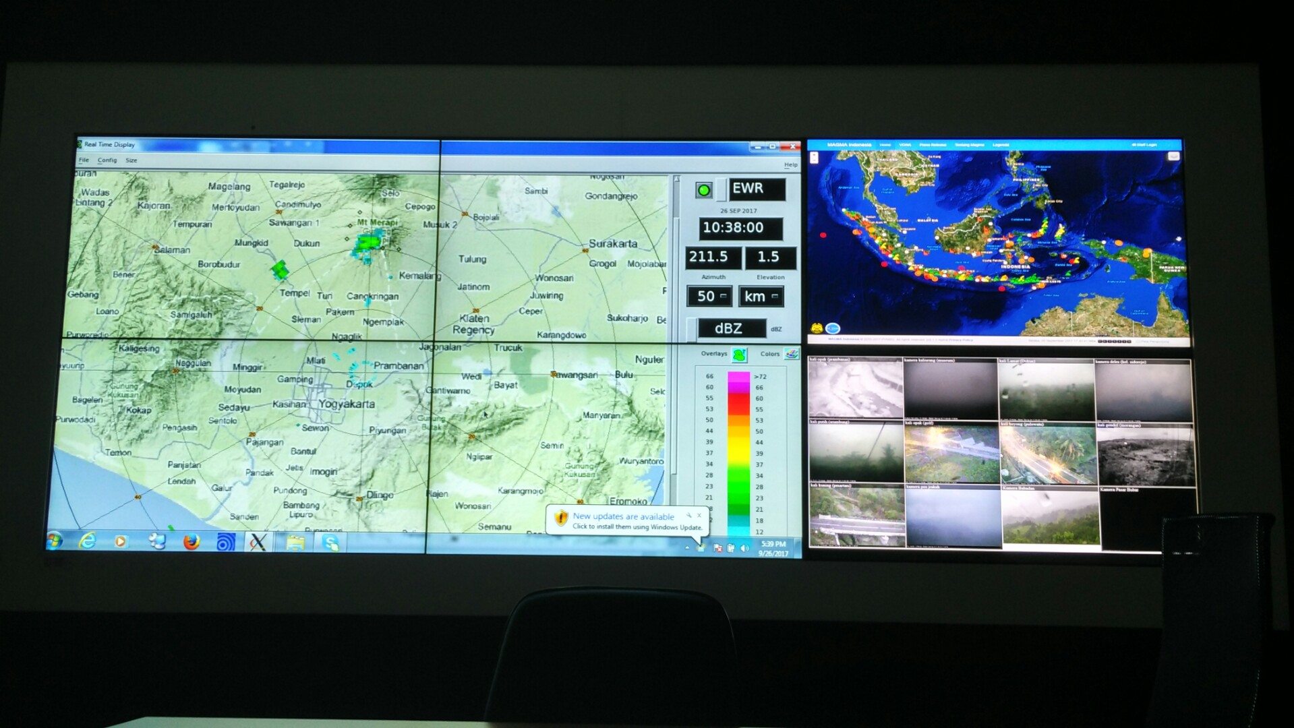Click the Help link
1294x728 pixels.
(790, 165)
